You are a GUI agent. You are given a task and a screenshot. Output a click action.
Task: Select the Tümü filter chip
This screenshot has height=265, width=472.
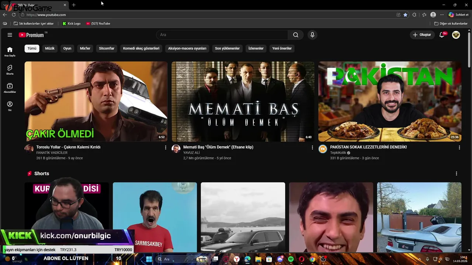32,48
